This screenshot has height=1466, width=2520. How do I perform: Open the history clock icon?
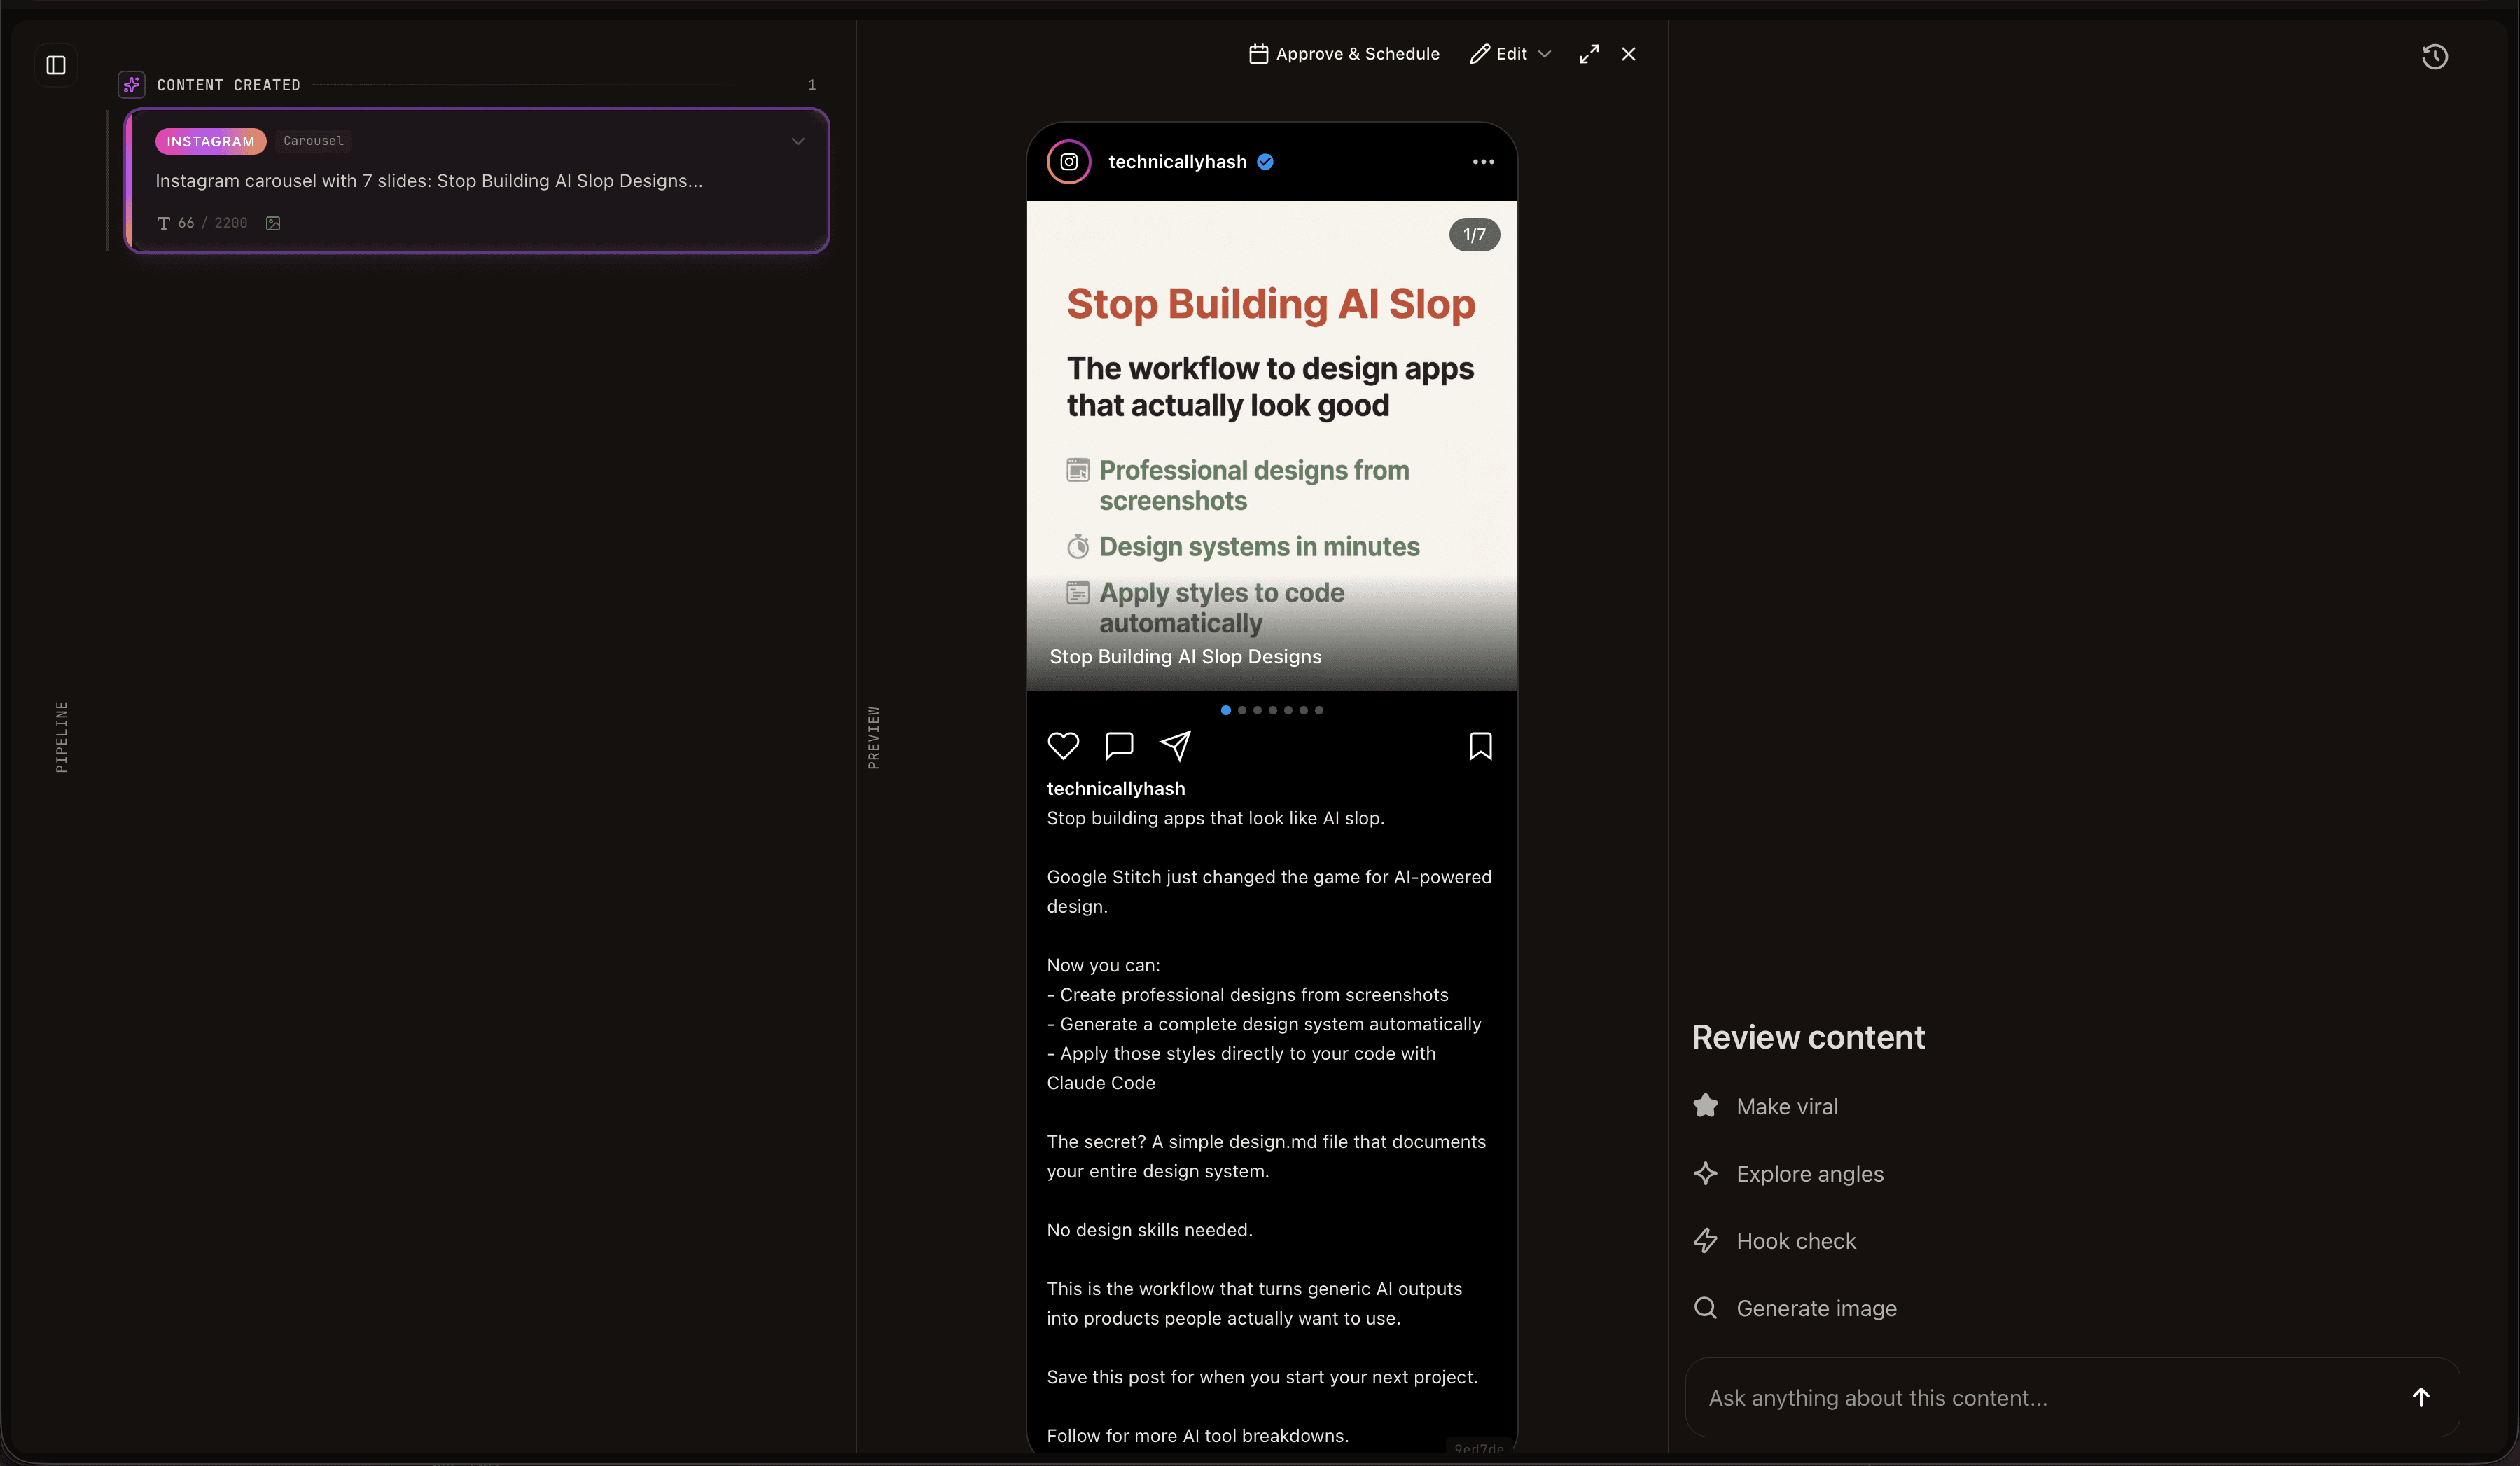[x=2434, y=57]
